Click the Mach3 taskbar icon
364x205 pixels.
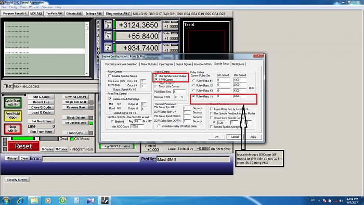click(105, 200)
